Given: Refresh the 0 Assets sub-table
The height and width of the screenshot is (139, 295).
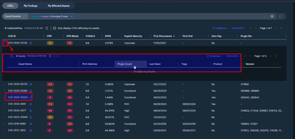Looking at the screenshot, I should point(50,56).
